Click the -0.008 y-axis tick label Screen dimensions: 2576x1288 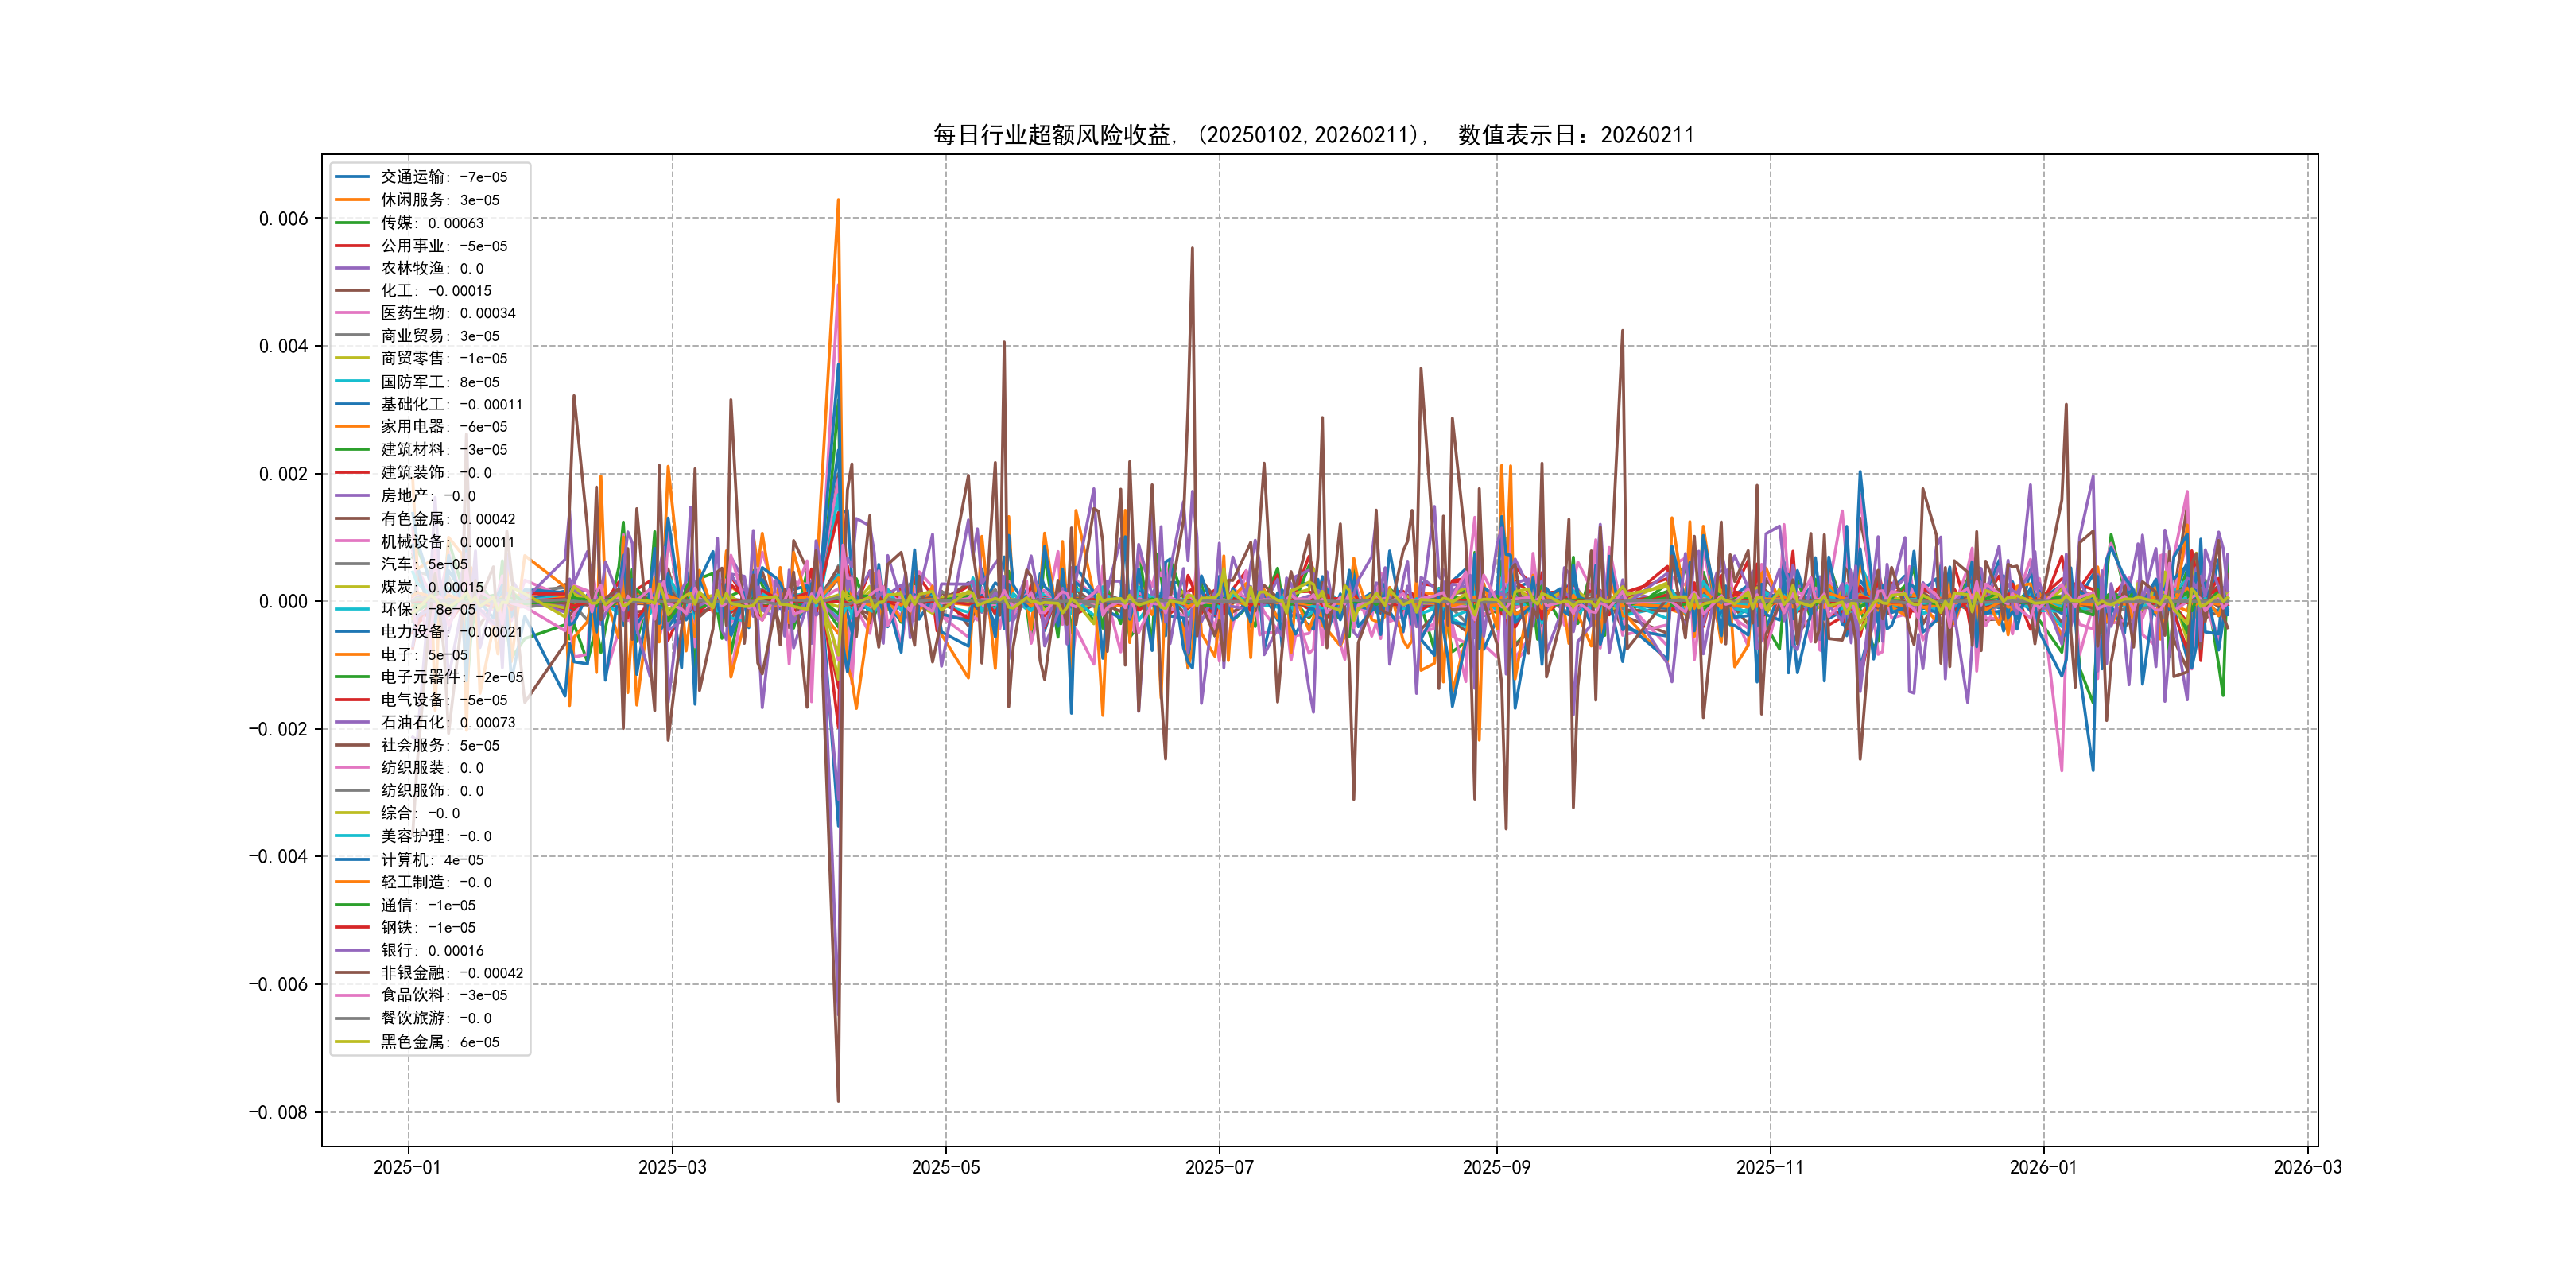point(278,1112)
